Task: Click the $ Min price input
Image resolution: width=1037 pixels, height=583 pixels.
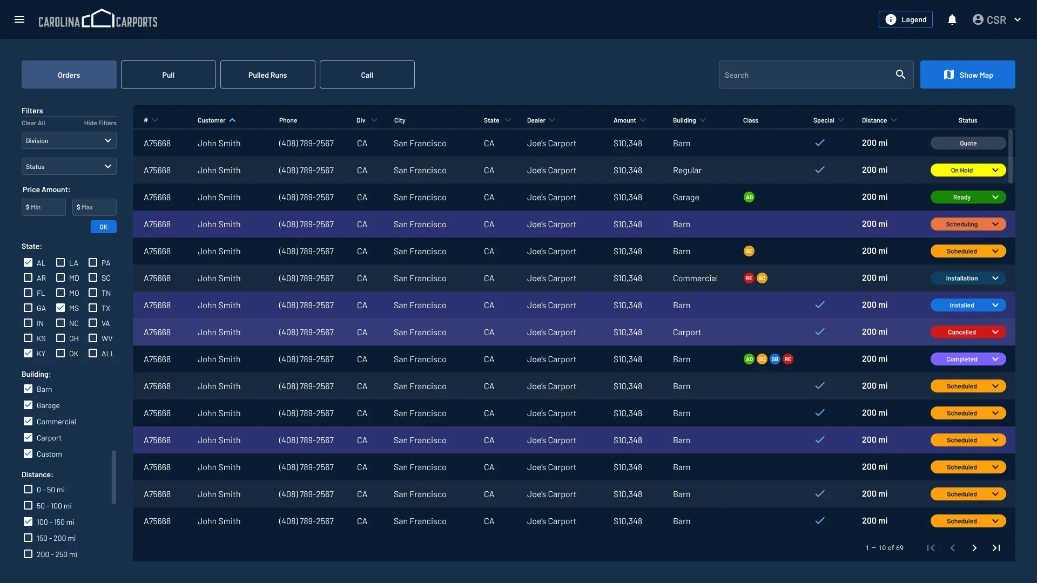Action: tap(44, 207)
